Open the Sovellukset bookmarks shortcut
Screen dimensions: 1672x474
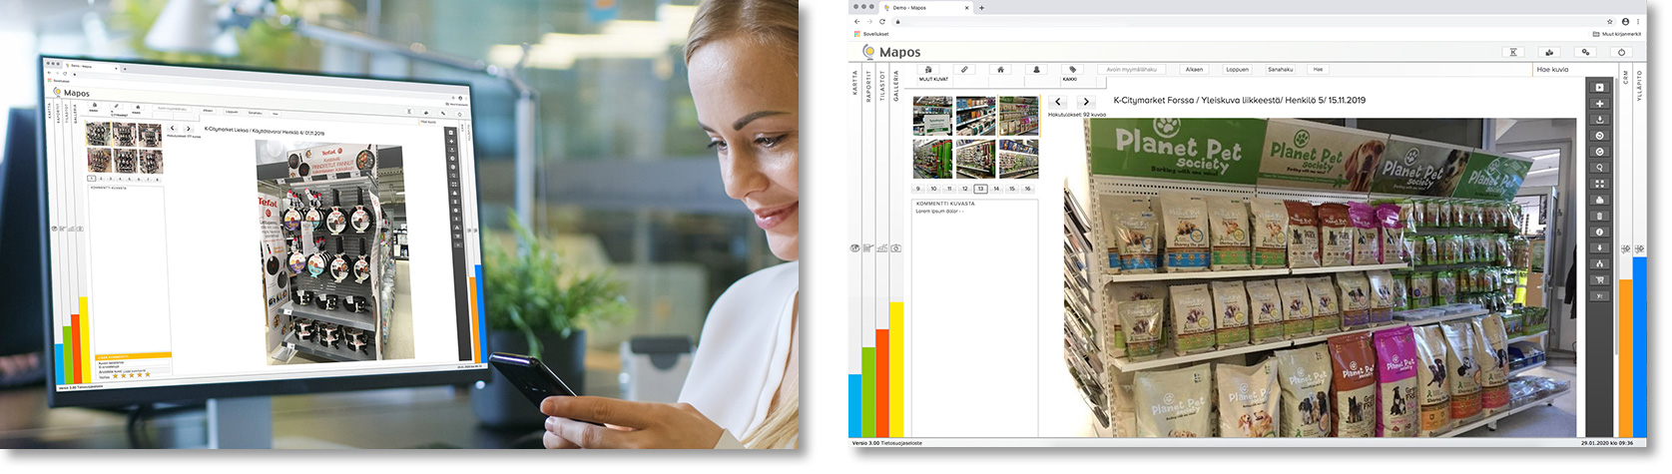pyautogui.click(x=872, y=34)
